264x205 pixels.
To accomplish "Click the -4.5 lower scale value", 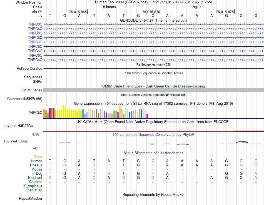I will coord(36,148).
